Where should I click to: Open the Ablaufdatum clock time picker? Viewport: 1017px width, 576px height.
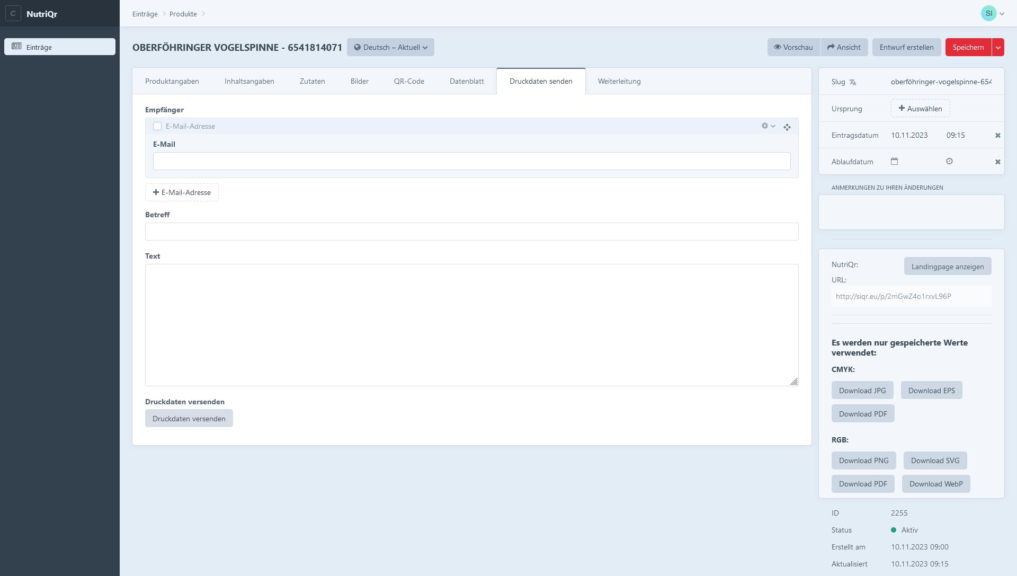(949, 162)
